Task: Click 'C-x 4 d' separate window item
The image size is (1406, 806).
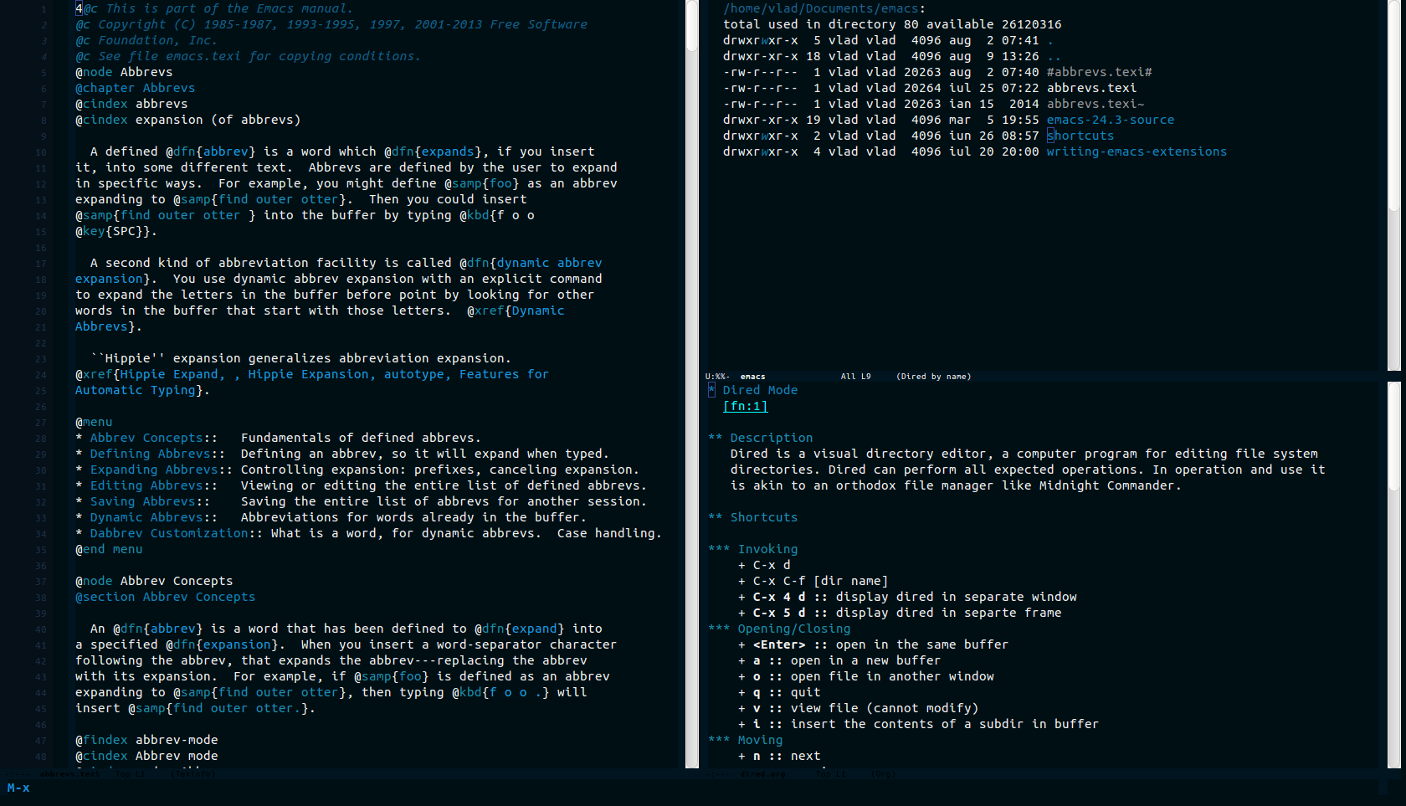Action: [907, 597]
